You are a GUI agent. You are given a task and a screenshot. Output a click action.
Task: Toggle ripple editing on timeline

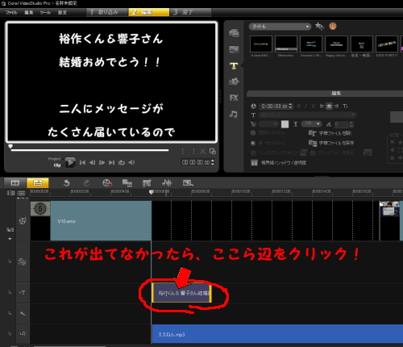click(10, 230)
